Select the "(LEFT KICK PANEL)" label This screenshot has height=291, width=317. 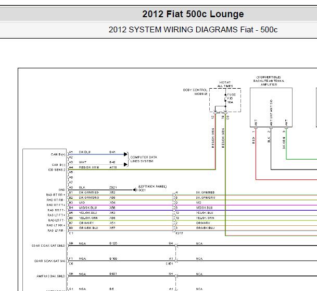(x=153, y=186)
